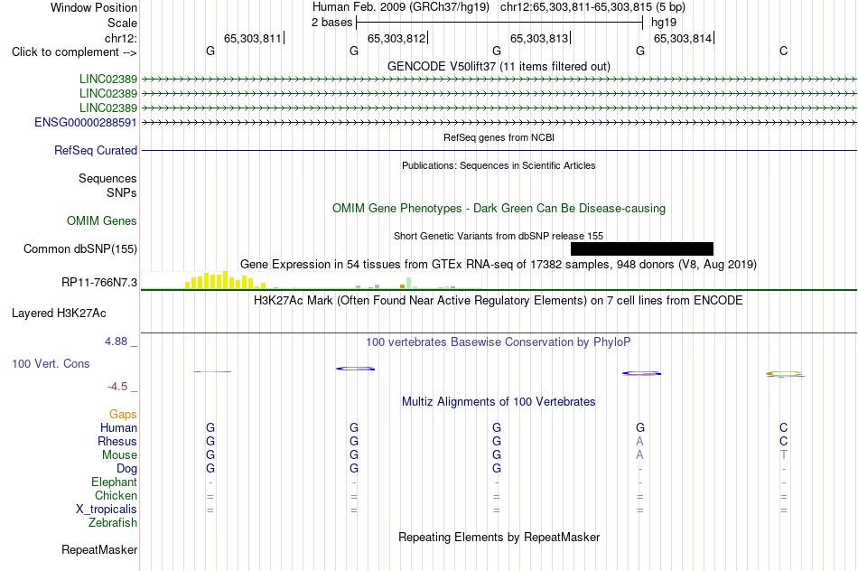Viewport: 858px width, 571px height.
Task: Click the black dbSNP variant block
Action: tap(642, 249)
